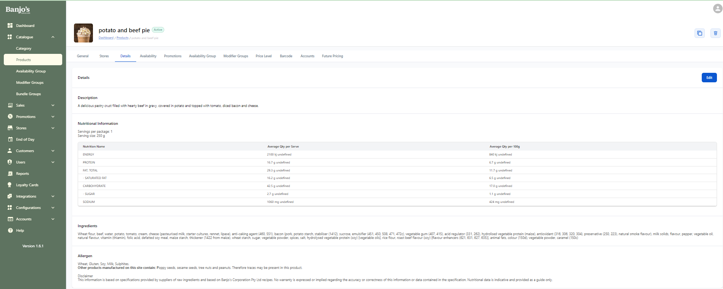This screenshot has height=289, width=723.
Task: Switch to the Modifier Groups tab
Action: (x=236, y=56)
